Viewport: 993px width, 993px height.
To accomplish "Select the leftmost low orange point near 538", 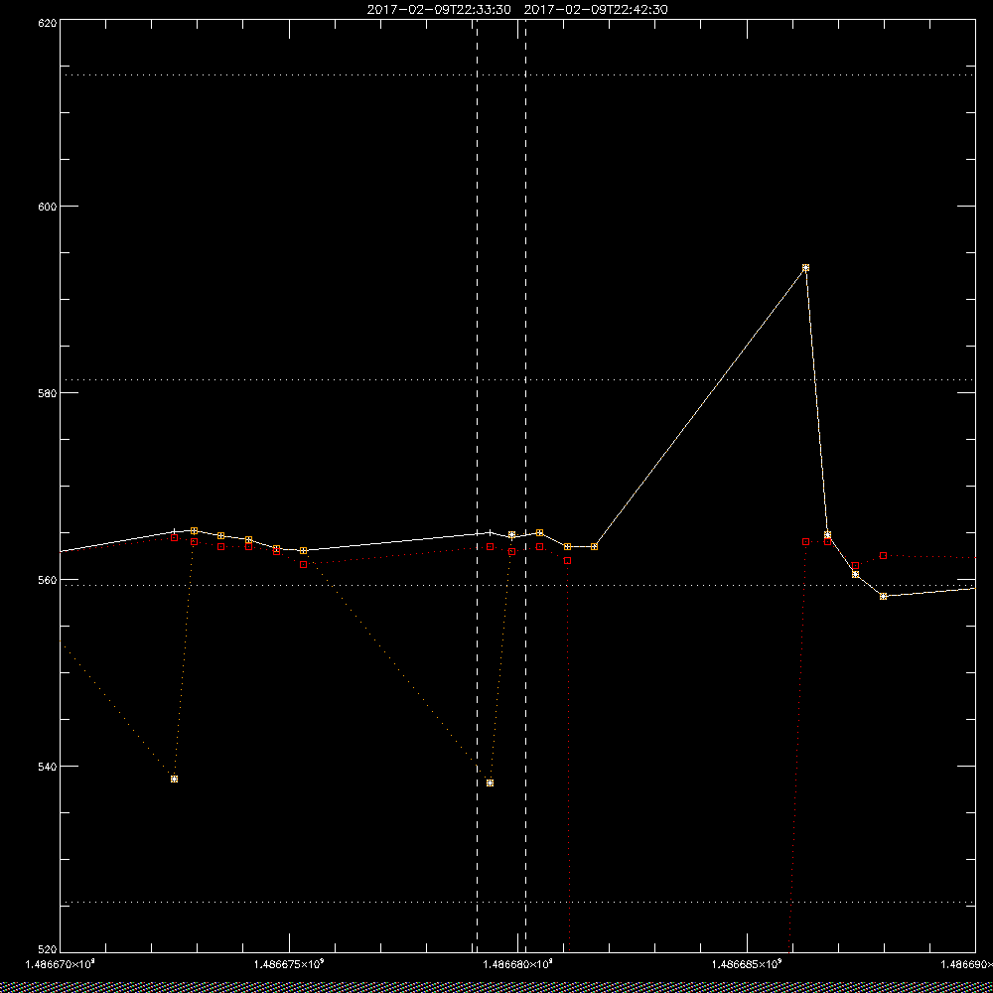I will (x=174, y=779).
